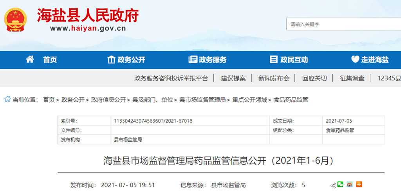Click the building icon beside 政务公开
The height and width of the screenshot is (194, 401).
click(111, 60)
